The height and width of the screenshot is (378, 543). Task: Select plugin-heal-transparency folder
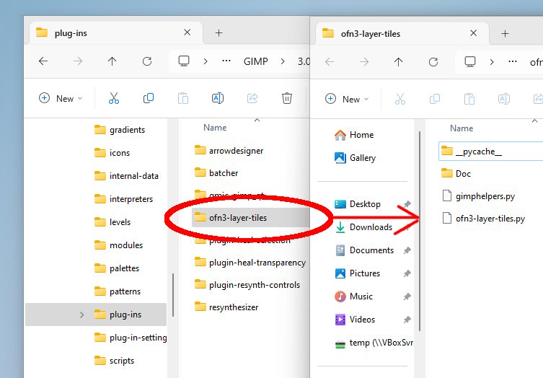(x=250, y=263)
